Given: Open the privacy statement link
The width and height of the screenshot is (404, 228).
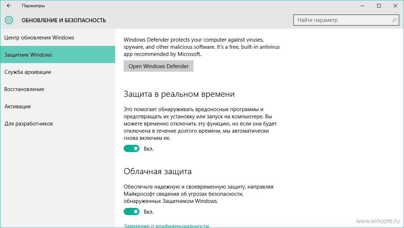Looking at the screenshot, I should [166, 226].
